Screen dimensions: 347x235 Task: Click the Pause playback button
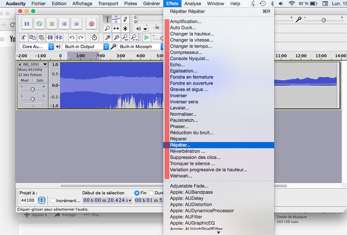27,24
